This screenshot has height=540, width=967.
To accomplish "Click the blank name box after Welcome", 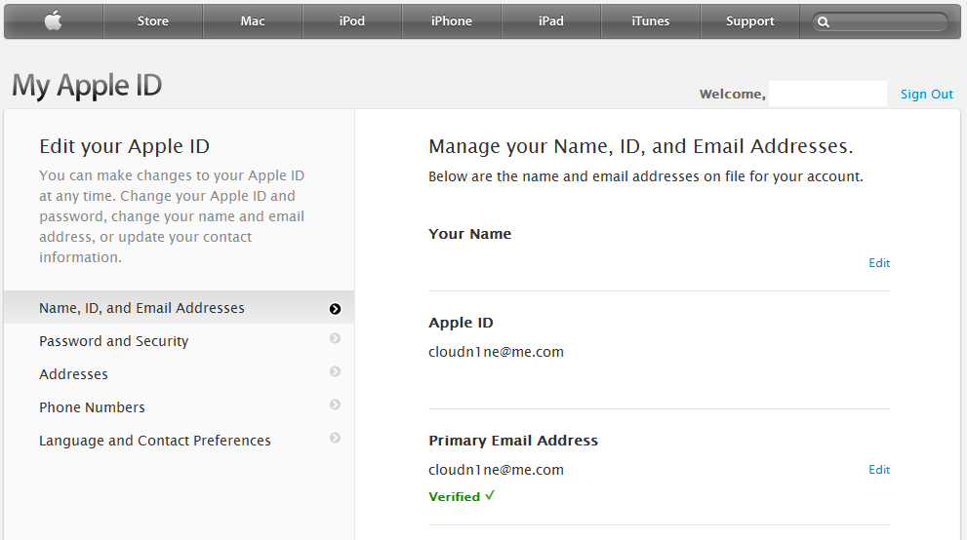I will pyautogui.click(x=827, y=94).
